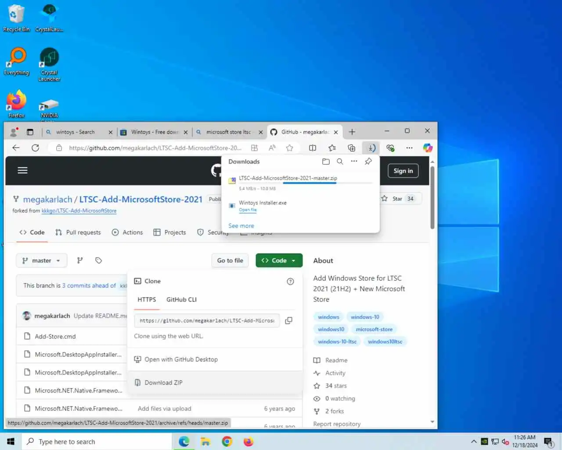Viewport: 562px width, 450px height.
Task: Go back using browser back arrow
Action: pos(16,148)
